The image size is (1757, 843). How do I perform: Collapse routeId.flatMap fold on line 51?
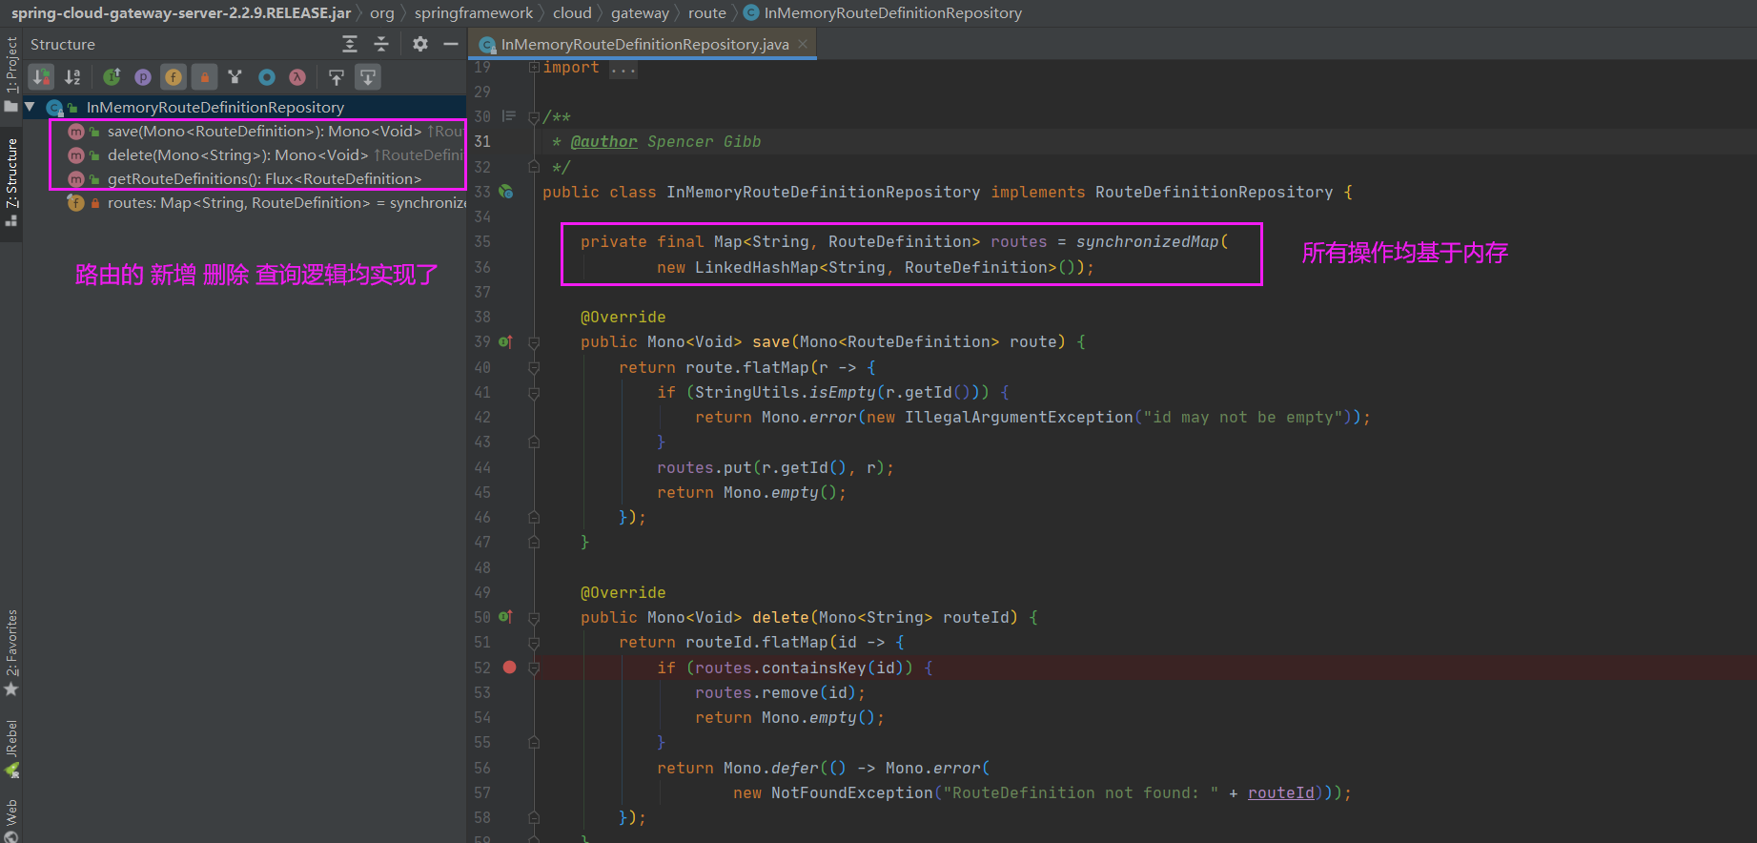[534, 643]
